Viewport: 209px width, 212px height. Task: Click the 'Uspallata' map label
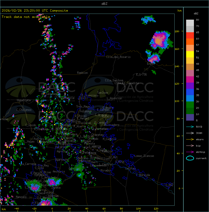coord(24,100)
